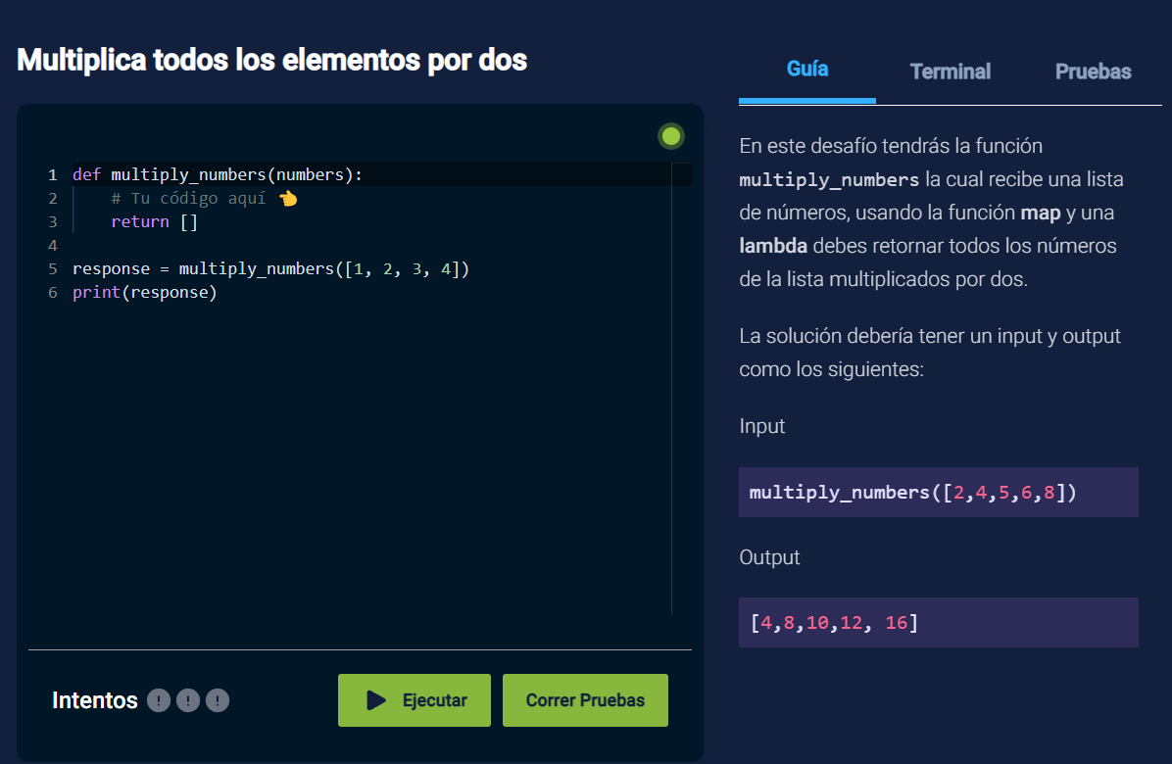
Task: Click bold 'multiply_numbers' in guide text
Action: [829, 180]
